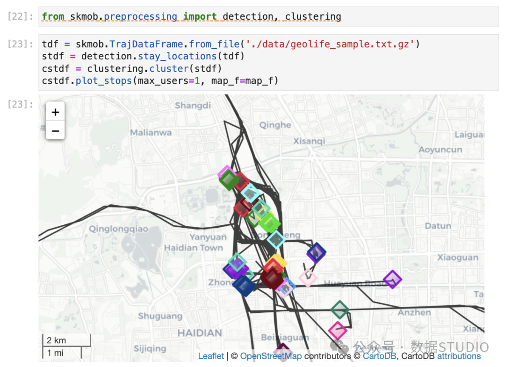
Task: Click the Anzhen map label
Action: tap(414, 312)
